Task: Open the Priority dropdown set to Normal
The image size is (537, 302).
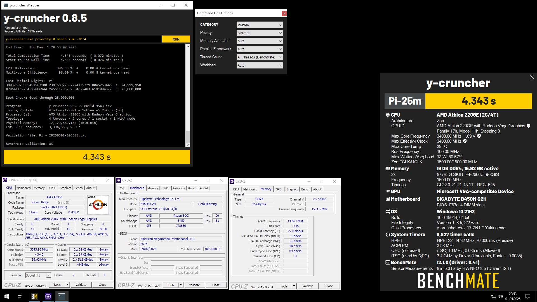Action: coord(260,33)
